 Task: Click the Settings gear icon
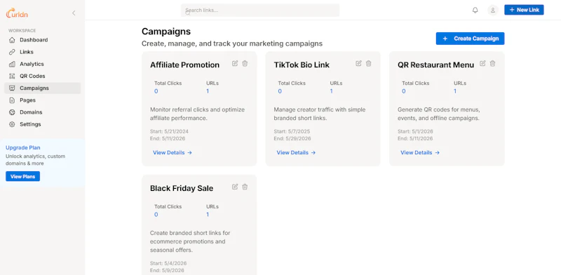coord(12,124)
